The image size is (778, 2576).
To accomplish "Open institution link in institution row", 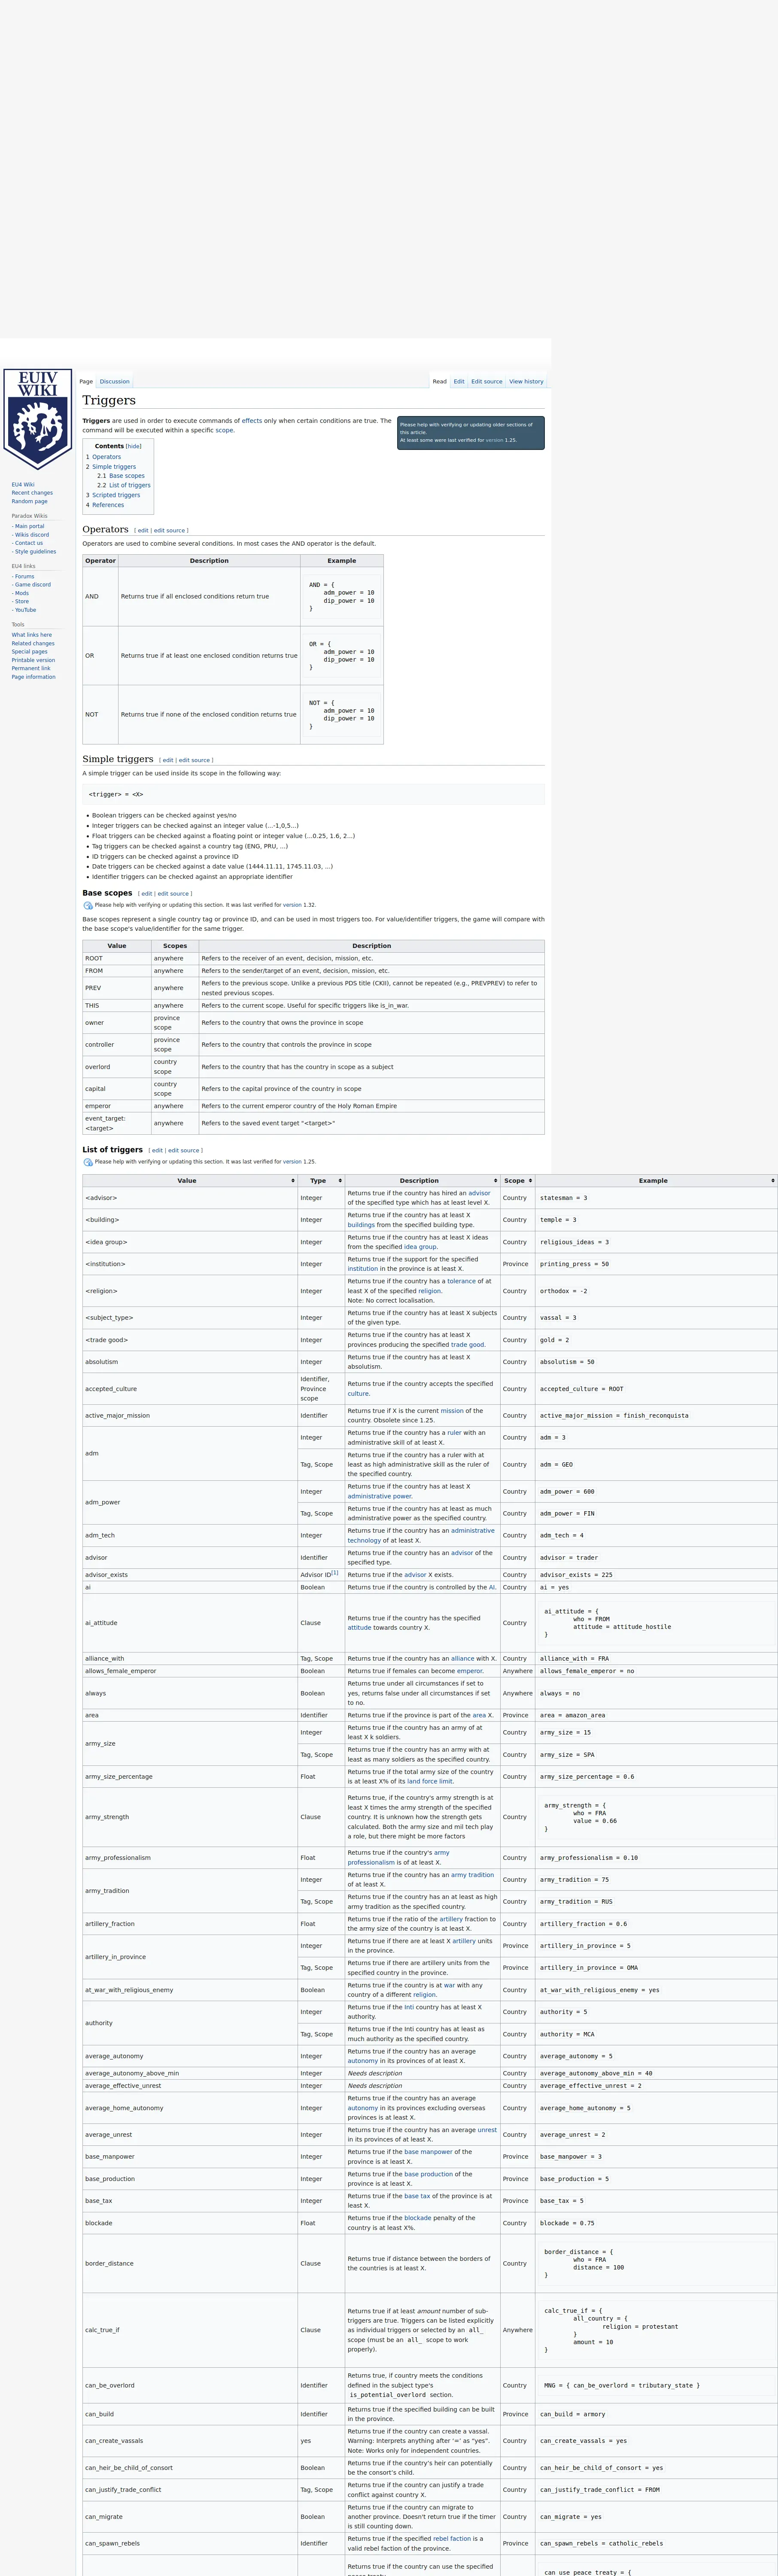I will point(362,1269).
